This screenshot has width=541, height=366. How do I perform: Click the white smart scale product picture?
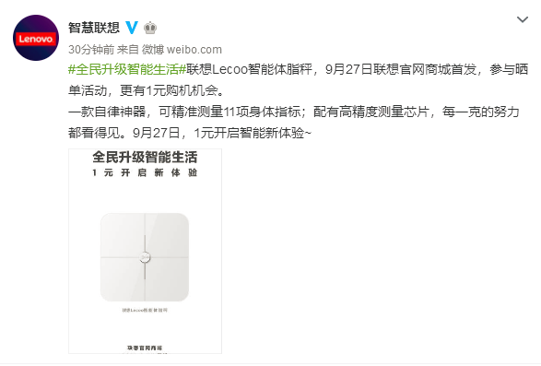coord(145,257)
